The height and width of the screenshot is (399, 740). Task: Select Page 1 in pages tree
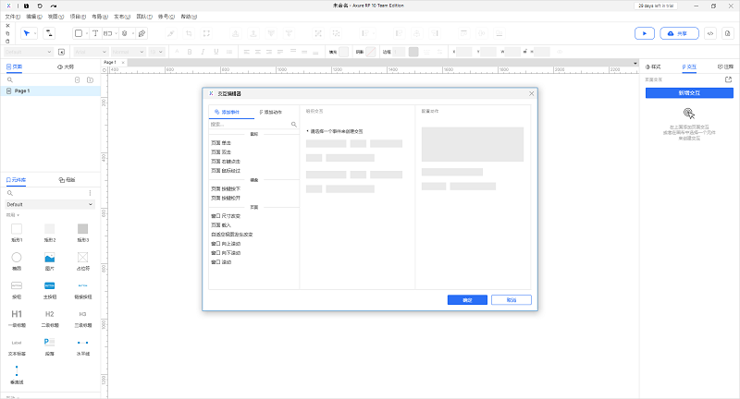(x=51, y=91)
